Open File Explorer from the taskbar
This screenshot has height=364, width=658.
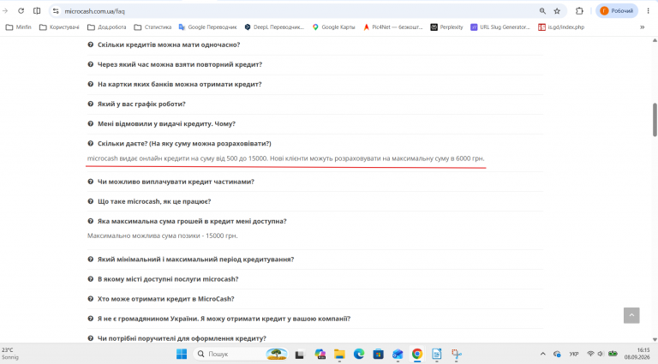339,355
